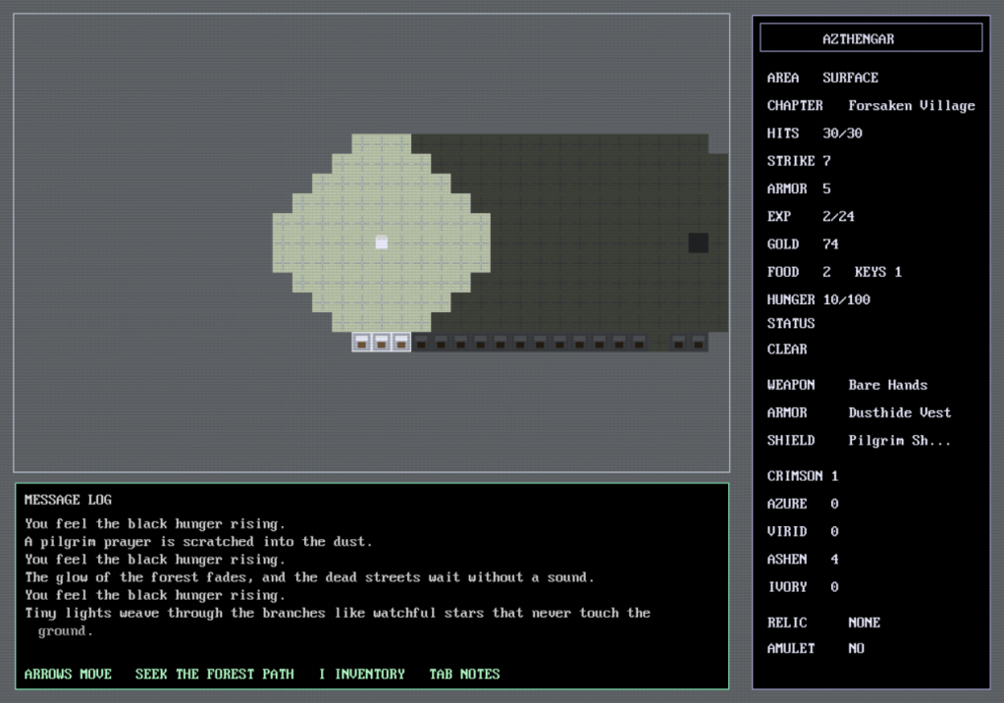Click the CRIMSON 1 counter
1004x703 pixels.
(x=803, y=476)
